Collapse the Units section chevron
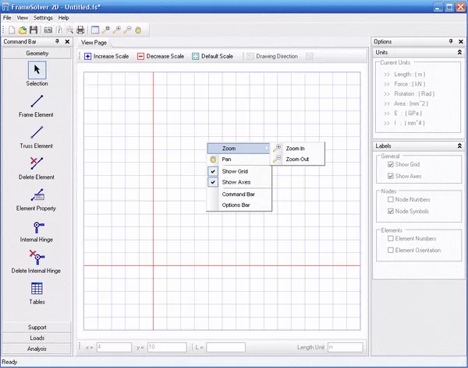The height and width of the screenshot is (368, 468). [x=459, y=52]
